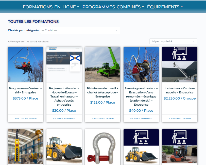206x165 pixels.
Task: Open Plateforme de travail + chariot télescopique link
Action: (102, 92)
